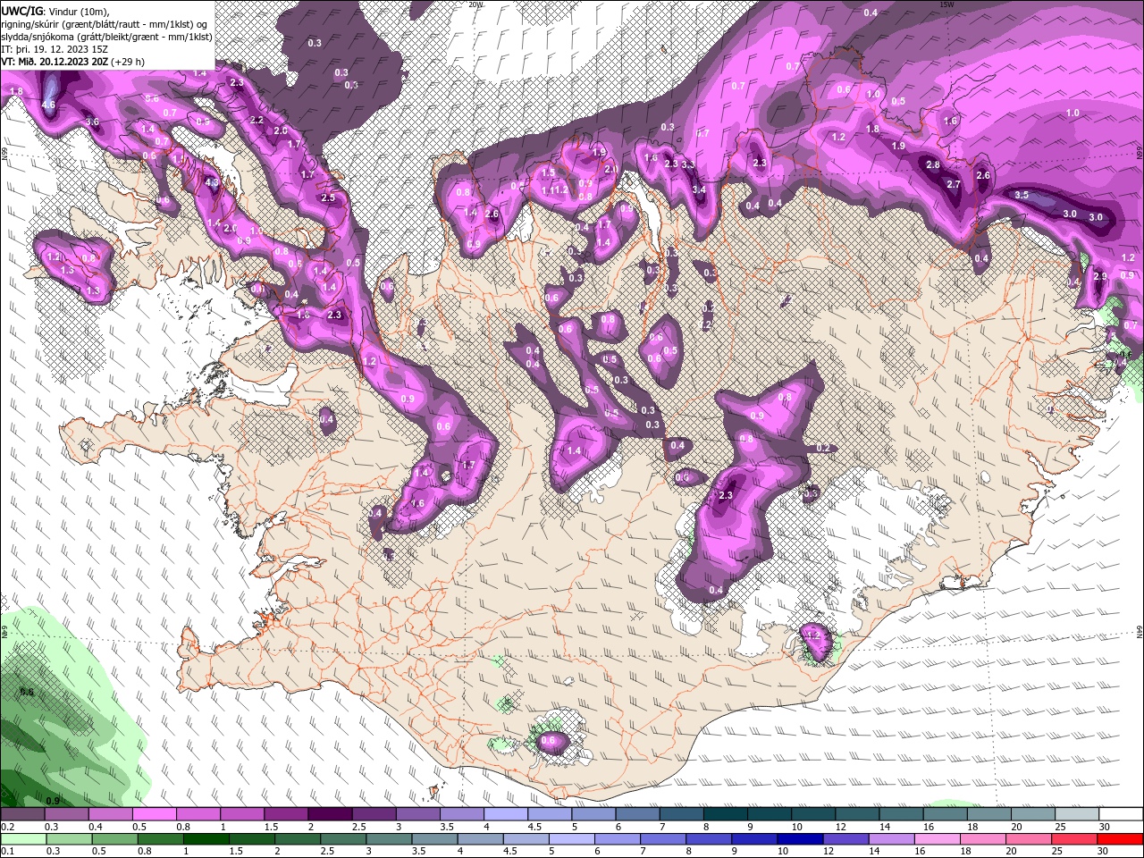Click the 'VT: Mið. 20.12.2023 20Z (+29 h)' line
The height and width of the screenshot is (858, 1144).
(73, 62)
